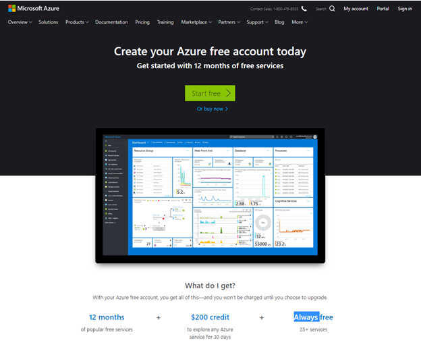Click the Microsoft Azure logo

(x=34, y=8)
